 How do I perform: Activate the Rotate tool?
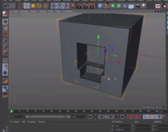point(39,6)
